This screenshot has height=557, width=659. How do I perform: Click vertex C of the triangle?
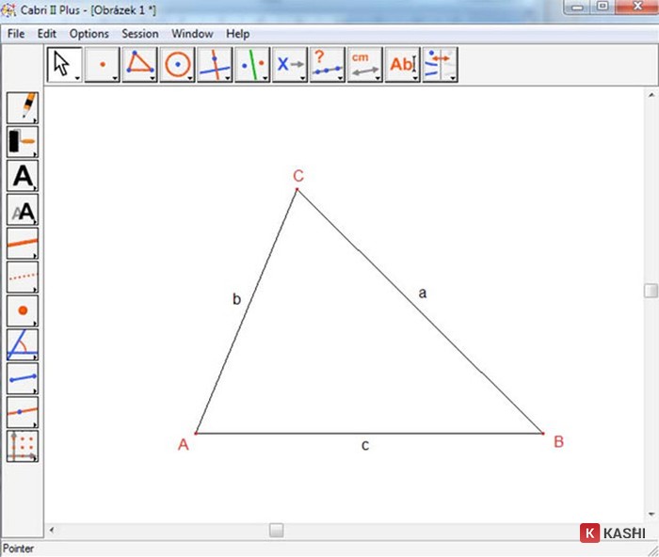click(x=297, y=190)
